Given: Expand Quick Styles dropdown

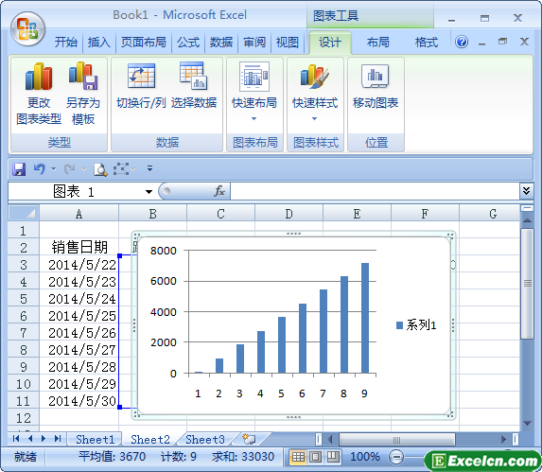Looking at the screenshot, I should 315,118.
